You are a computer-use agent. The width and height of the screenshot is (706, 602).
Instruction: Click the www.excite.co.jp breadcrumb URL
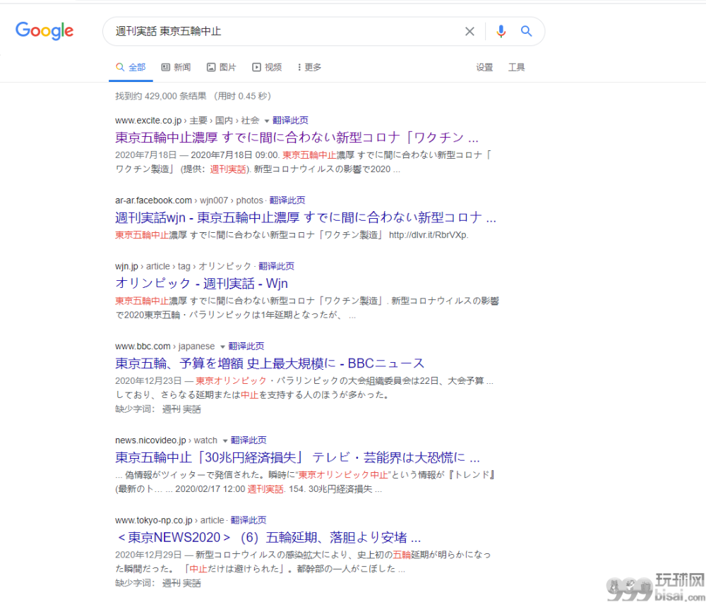point(187,121)
